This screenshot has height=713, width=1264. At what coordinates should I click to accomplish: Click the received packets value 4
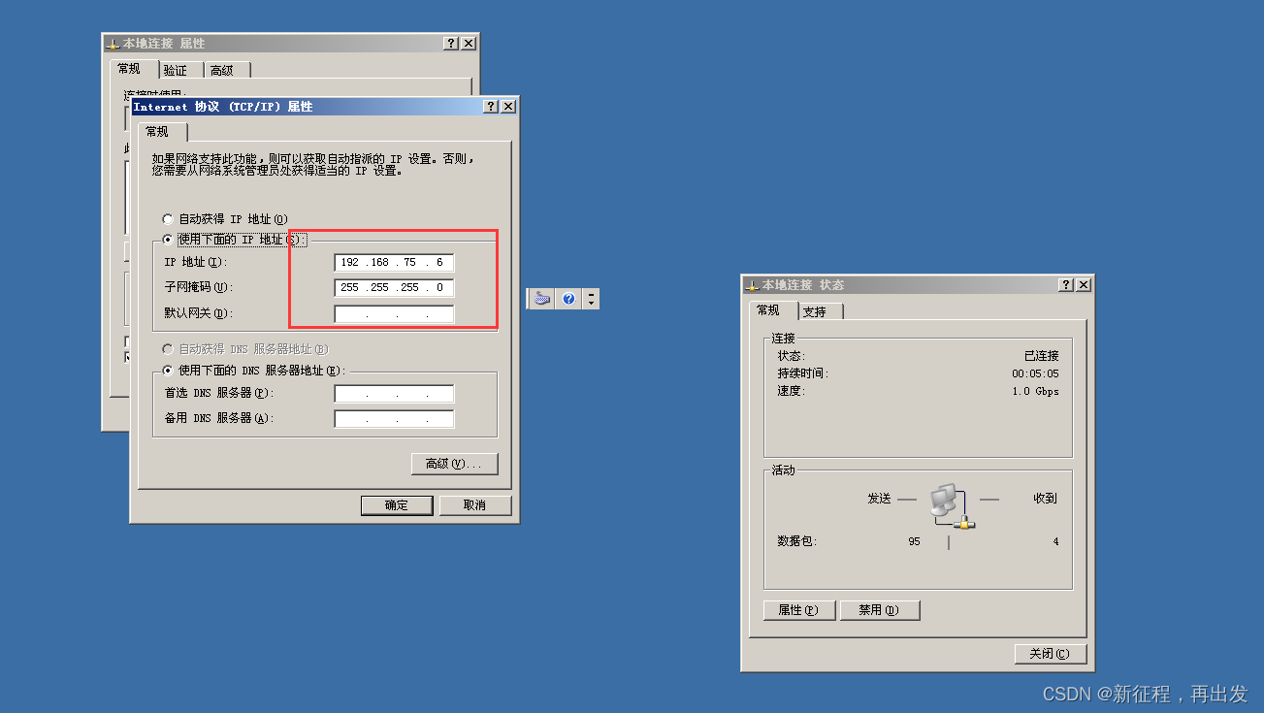[1056, 541]
